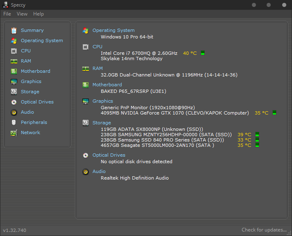This screenshot has height=236, width=292.
Task: Click the Graphics heading link in summary
Action: 103,101
